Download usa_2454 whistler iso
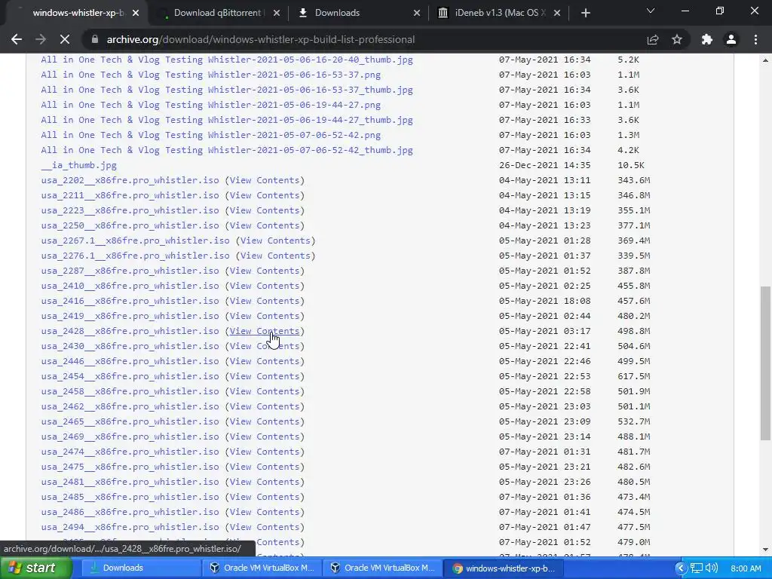 (130, 376)
